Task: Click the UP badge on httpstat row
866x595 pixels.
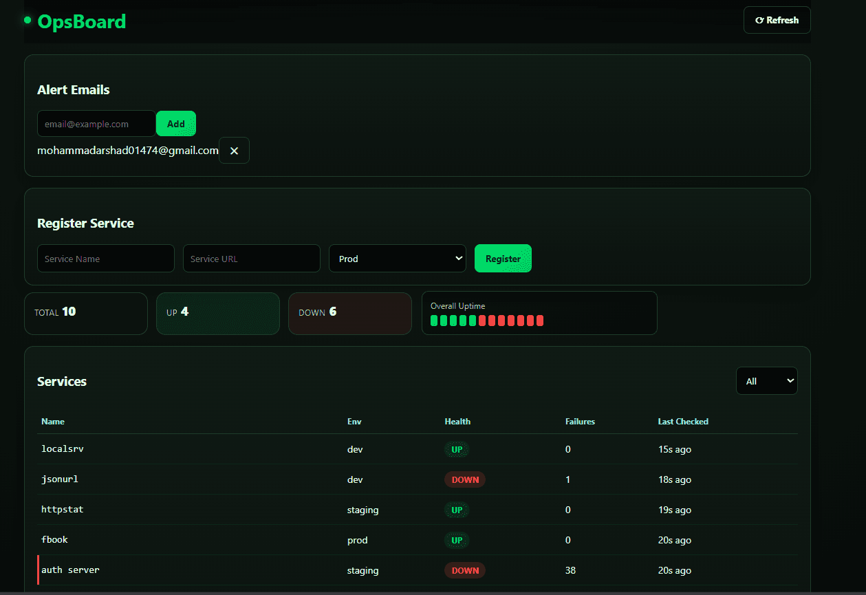Action: tap(456, 510)
